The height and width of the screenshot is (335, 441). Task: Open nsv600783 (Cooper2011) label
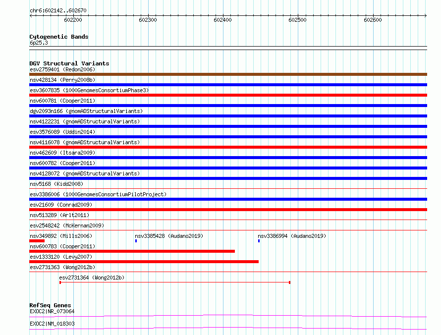[62, 246]
